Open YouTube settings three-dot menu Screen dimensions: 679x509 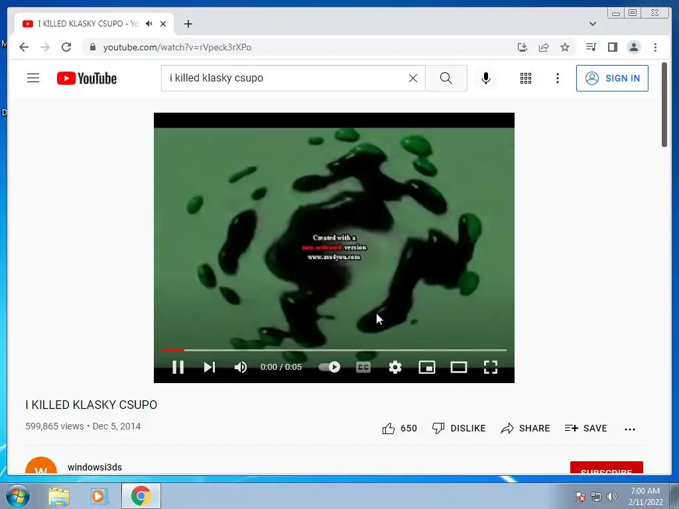click(558, 78)
